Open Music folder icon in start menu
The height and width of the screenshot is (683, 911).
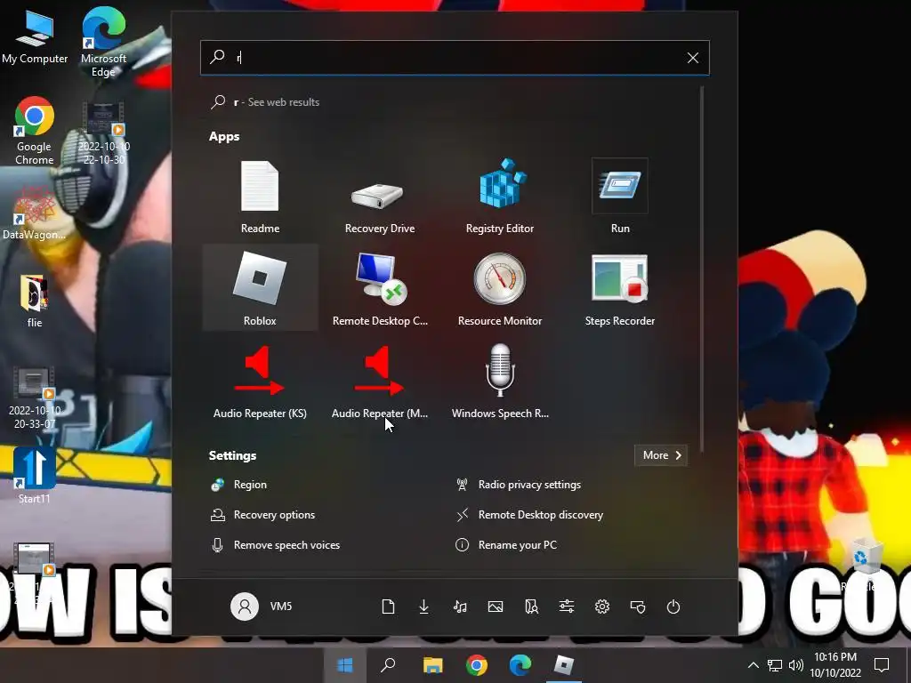[x=460, y=607]
